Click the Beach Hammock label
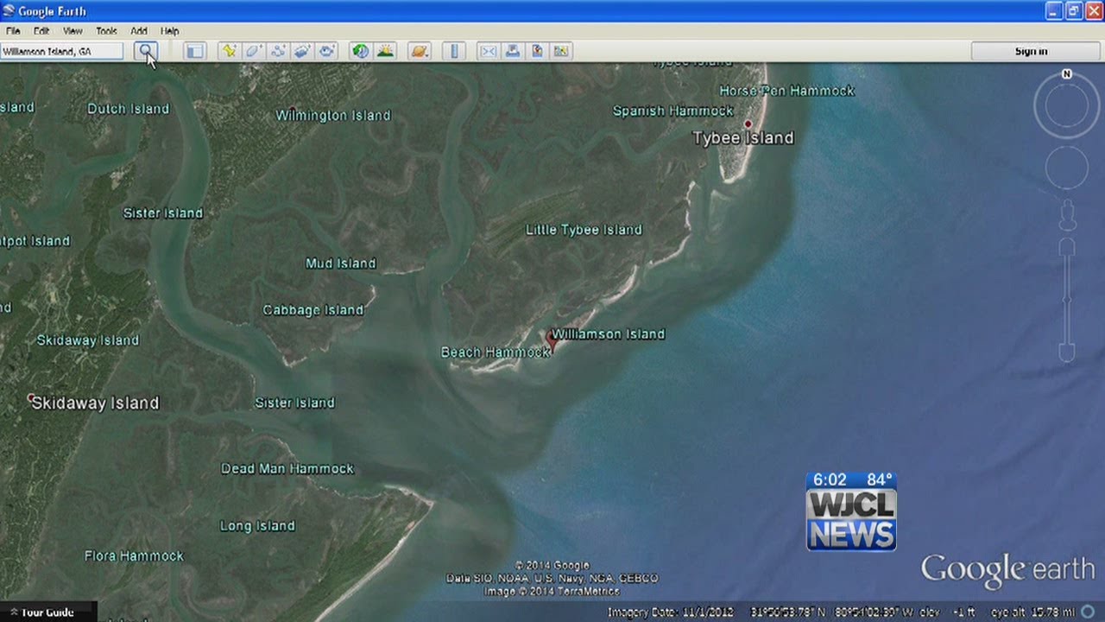The image size is (1105, 622). (x=495, y=352)
